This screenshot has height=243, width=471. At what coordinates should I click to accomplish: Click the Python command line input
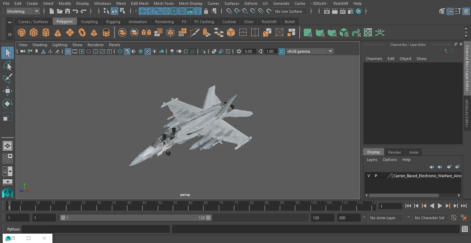tap(96, 229)
